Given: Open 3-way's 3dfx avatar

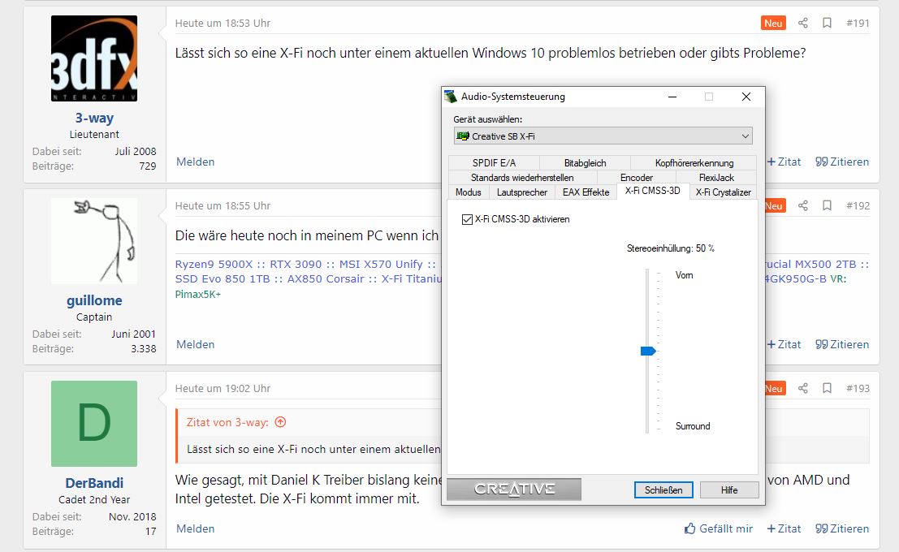Looking at the screenshot, I should click(94, 58).
